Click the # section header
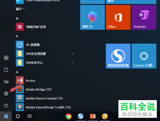160x121 pixels. [x=17, y=36]
